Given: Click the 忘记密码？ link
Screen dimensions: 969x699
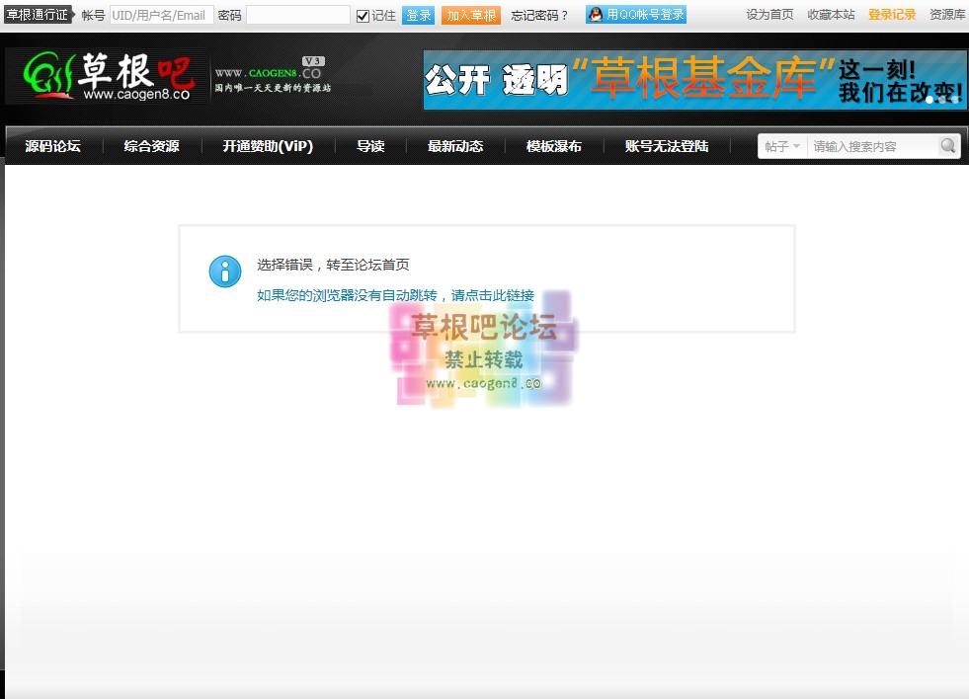Looking at the screenshot, I should (540, 16).
